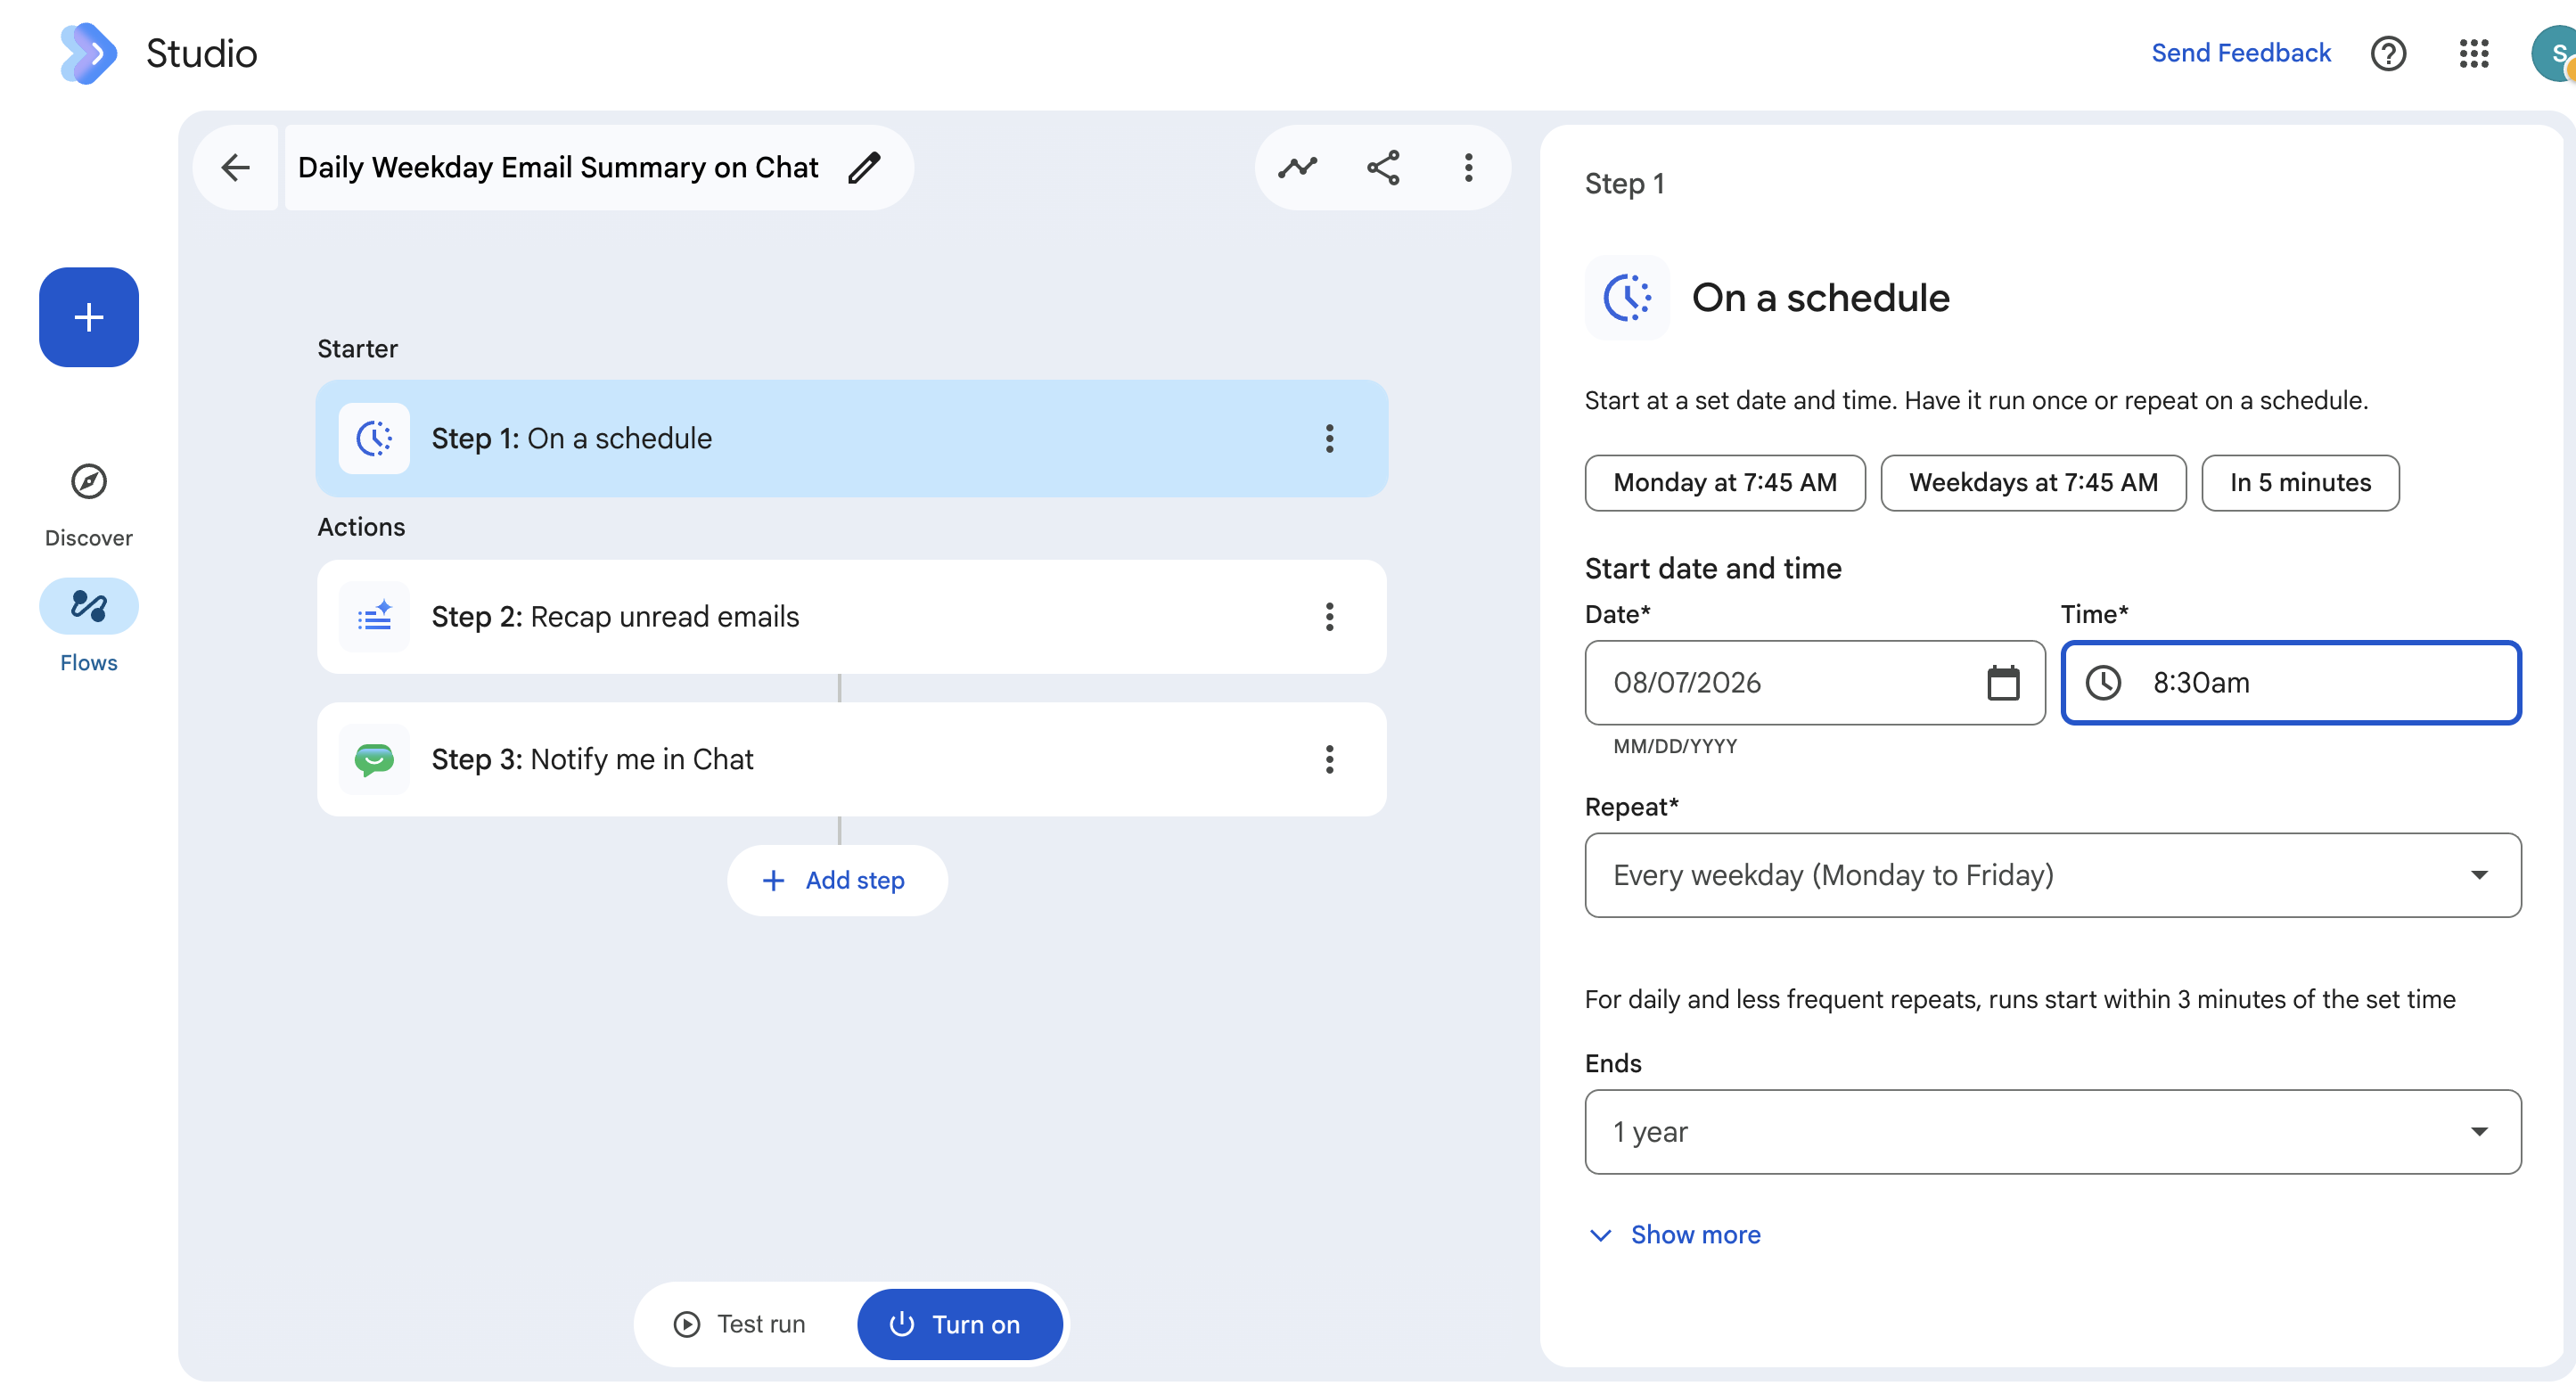2576x1394 pixels.
Task: Click the clock icon in Time field
Action: click(2103, 682)
